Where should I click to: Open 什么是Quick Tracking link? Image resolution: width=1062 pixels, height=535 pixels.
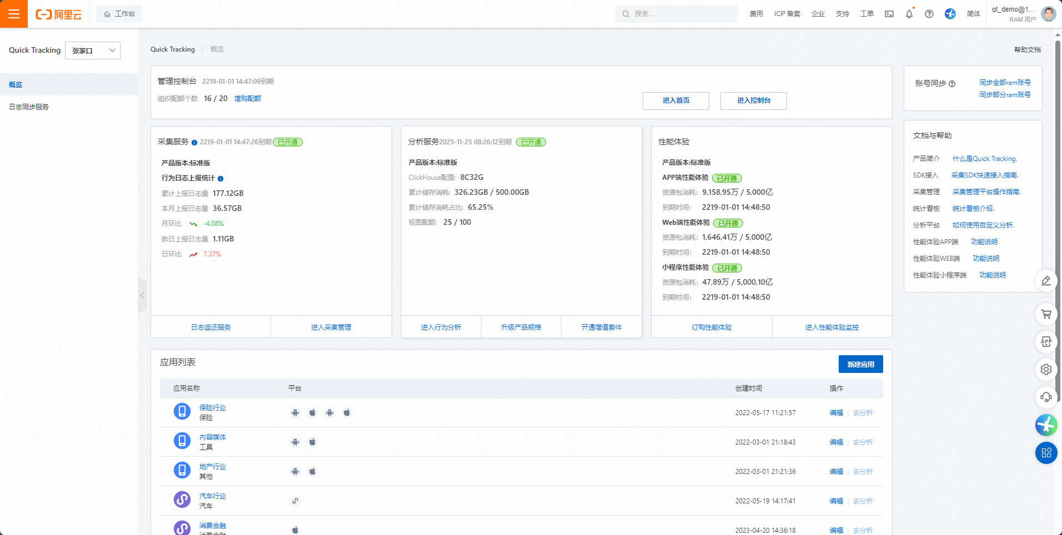click(x=985, y=159)
